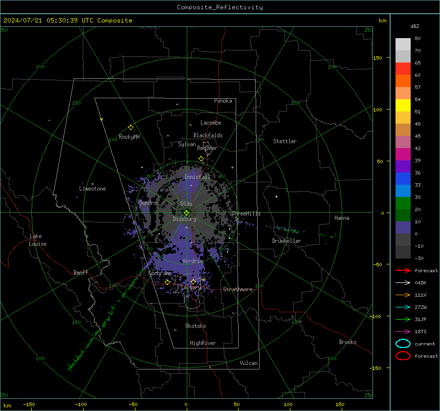Click the Limestone label
This screenshot has height=411, width=440.
92,189
